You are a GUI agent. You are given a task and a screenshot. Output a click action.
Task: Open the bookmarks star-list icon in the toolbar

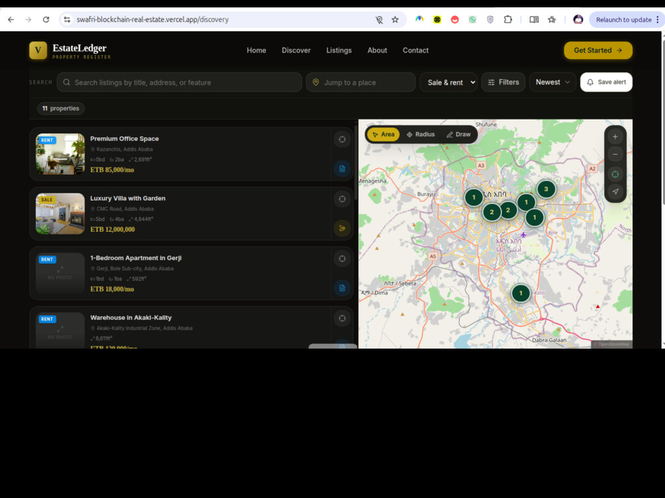coord(552,19)
